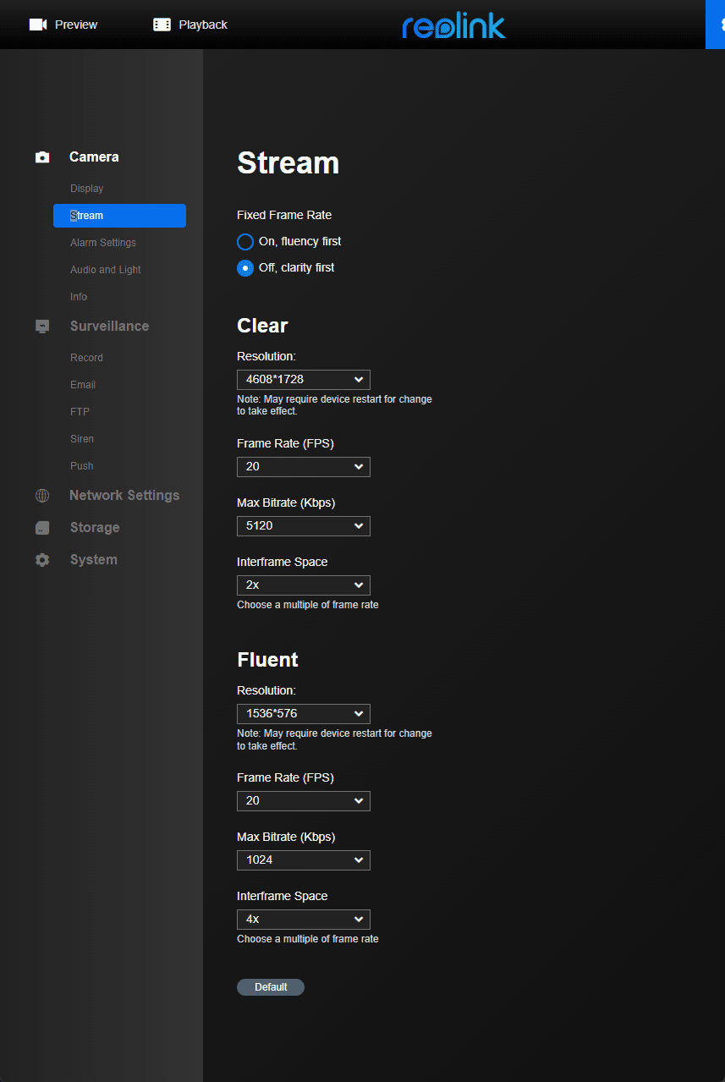Open Clear Max Bitrate dropdown showing 5120
Image resolution: width=725 pixels, height=1082 pixels.
coord(303,526)
